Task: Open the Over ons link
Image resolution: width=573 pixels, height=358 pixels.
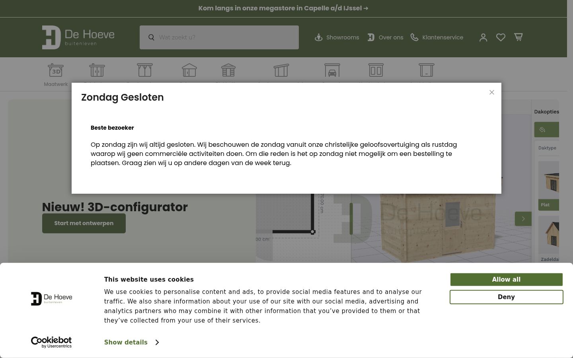Action: pyautogui.click(x=385, y=37)
